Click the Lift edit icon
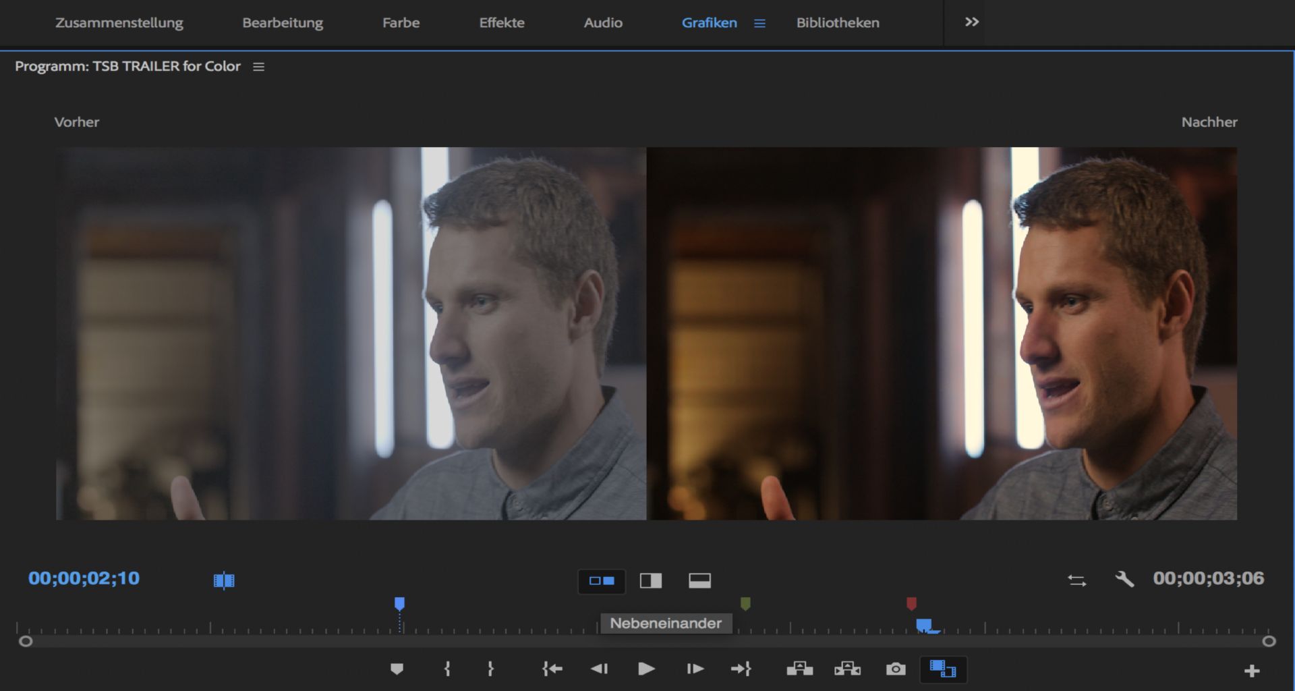1295x691 pixels. click(799, 669)
